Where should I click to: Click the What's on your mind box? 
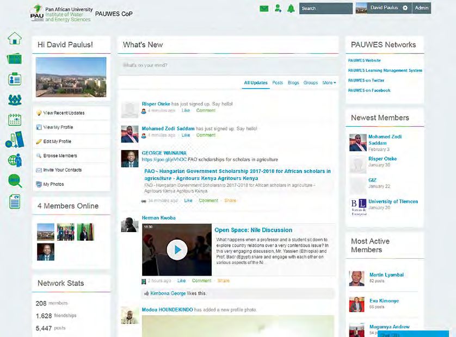point(229,65)
